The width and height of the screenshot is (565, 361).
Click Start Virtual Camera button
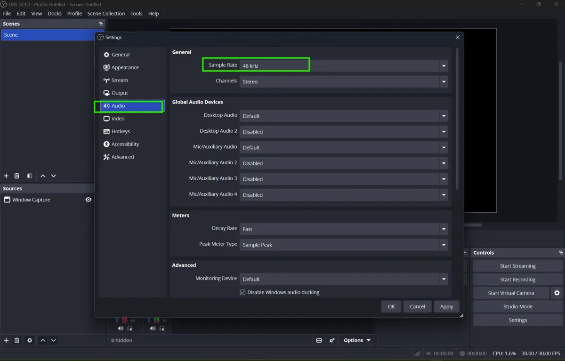coord(511,293)
